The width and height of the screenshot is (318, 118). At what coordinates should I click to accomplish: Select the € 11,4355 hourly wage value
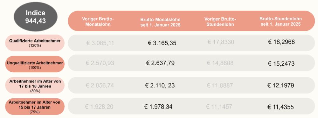[x=280, y=107]
